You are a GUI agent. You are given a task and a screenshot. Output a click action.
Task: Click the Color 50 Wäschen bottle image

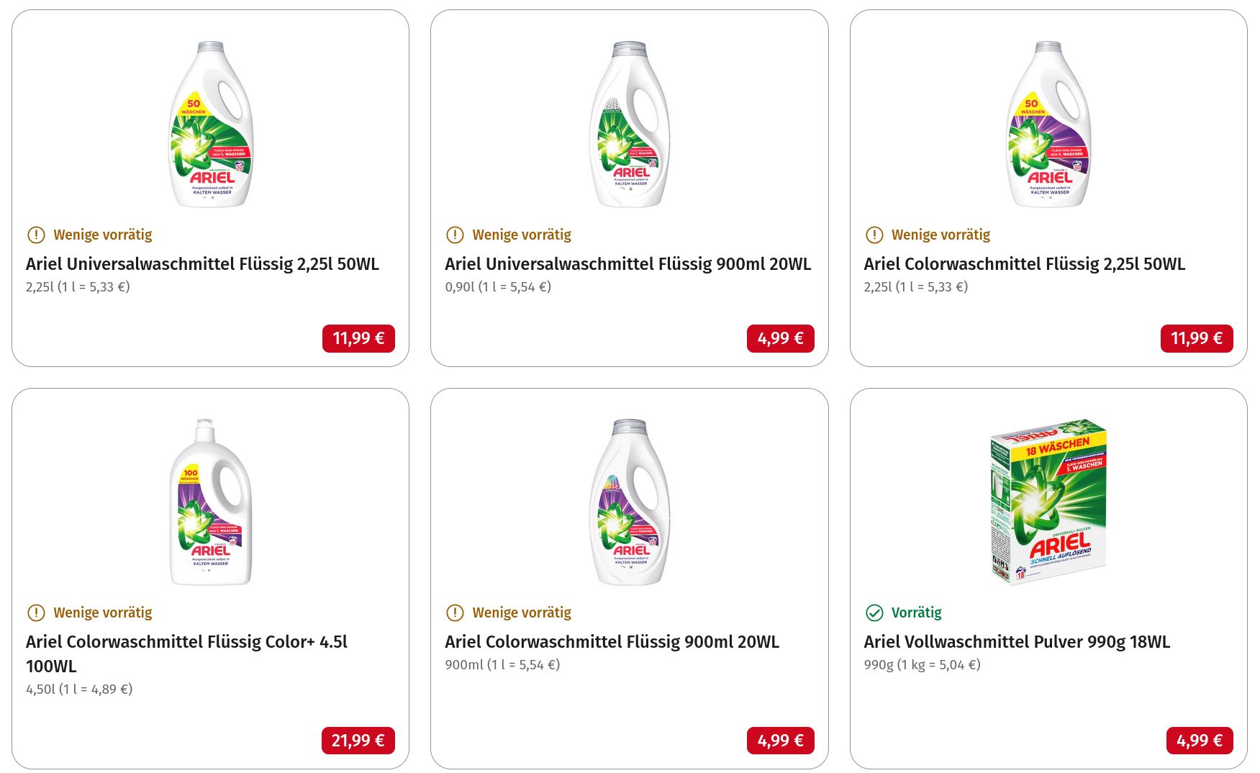(x=1048, y=125)
